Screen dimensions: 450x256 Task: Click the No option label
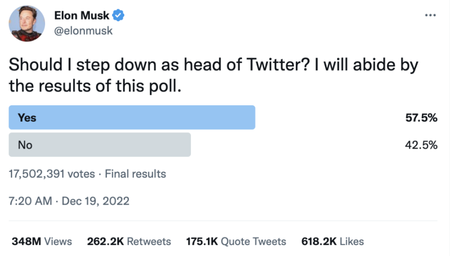coord(25,145)
